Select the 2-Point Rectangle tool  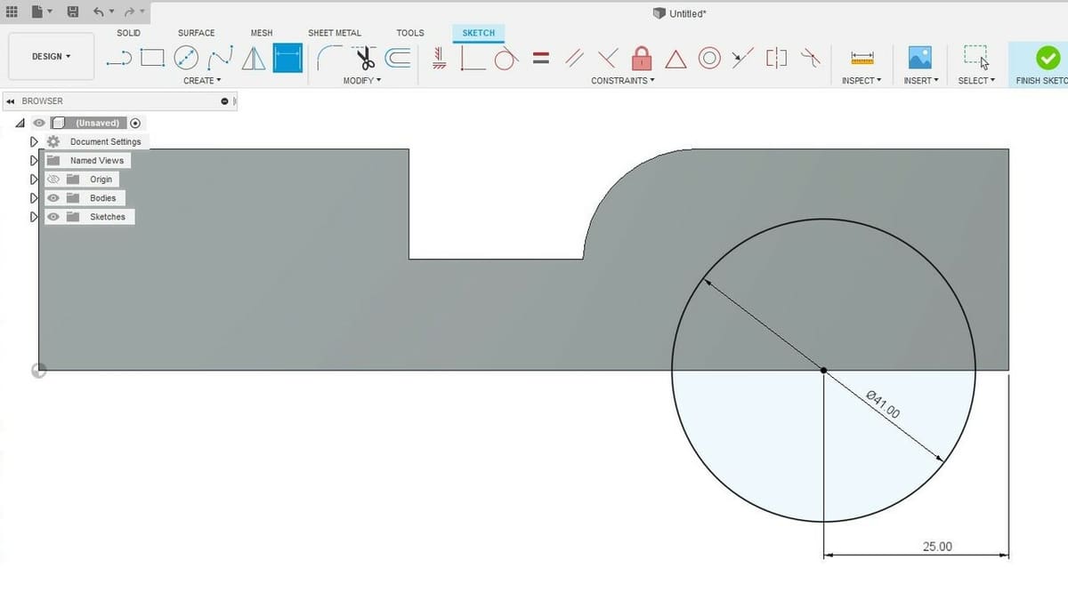coord(153,58)
